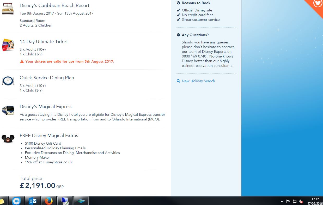Click the 15% off at DisneyStore.co.uk item

49,162
